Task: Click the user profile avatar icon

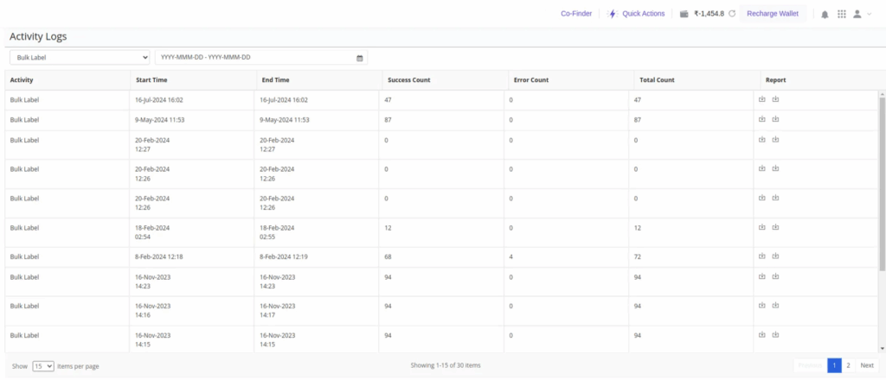Action: (x=857, y=14)
